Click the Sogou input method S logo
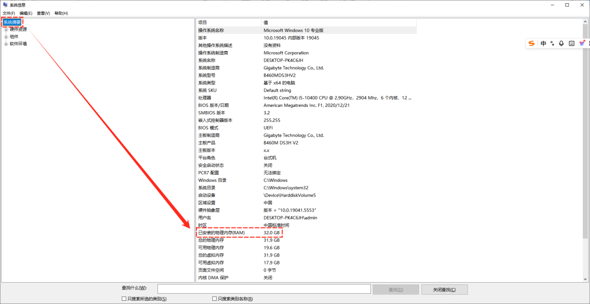590x304 pixels. (x=531, y=43)
